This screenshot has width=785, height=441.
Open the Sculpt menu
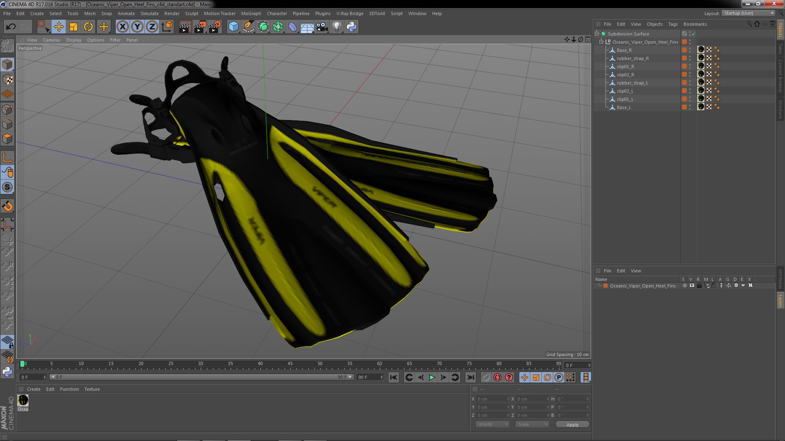point(191,13)
